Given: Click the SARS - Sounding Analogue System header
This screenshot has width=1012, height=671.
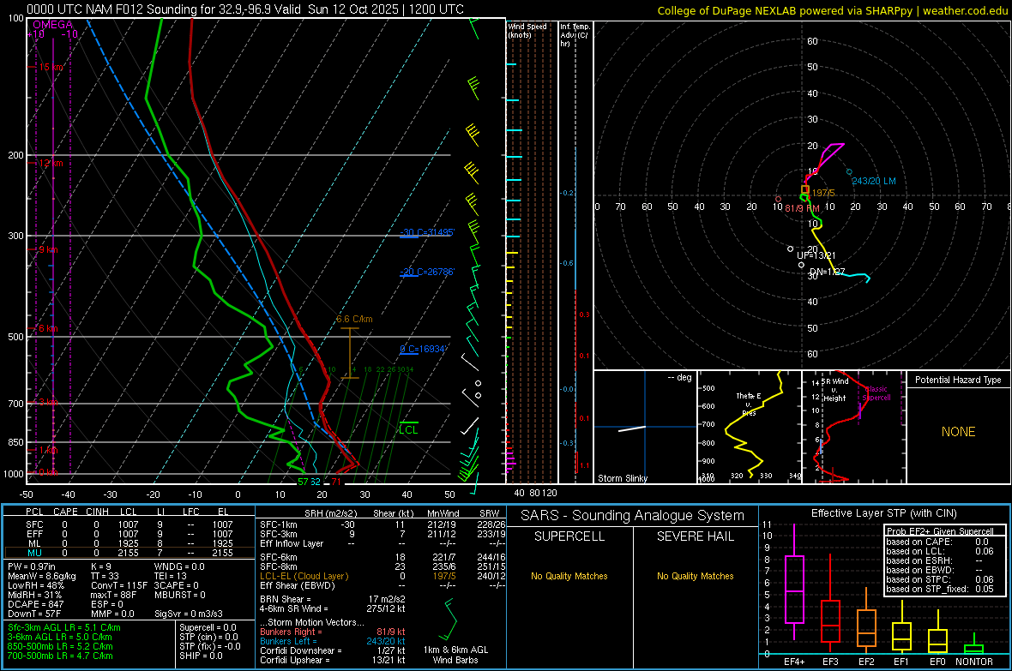Looking at the screenshot, I should (633, 516).
